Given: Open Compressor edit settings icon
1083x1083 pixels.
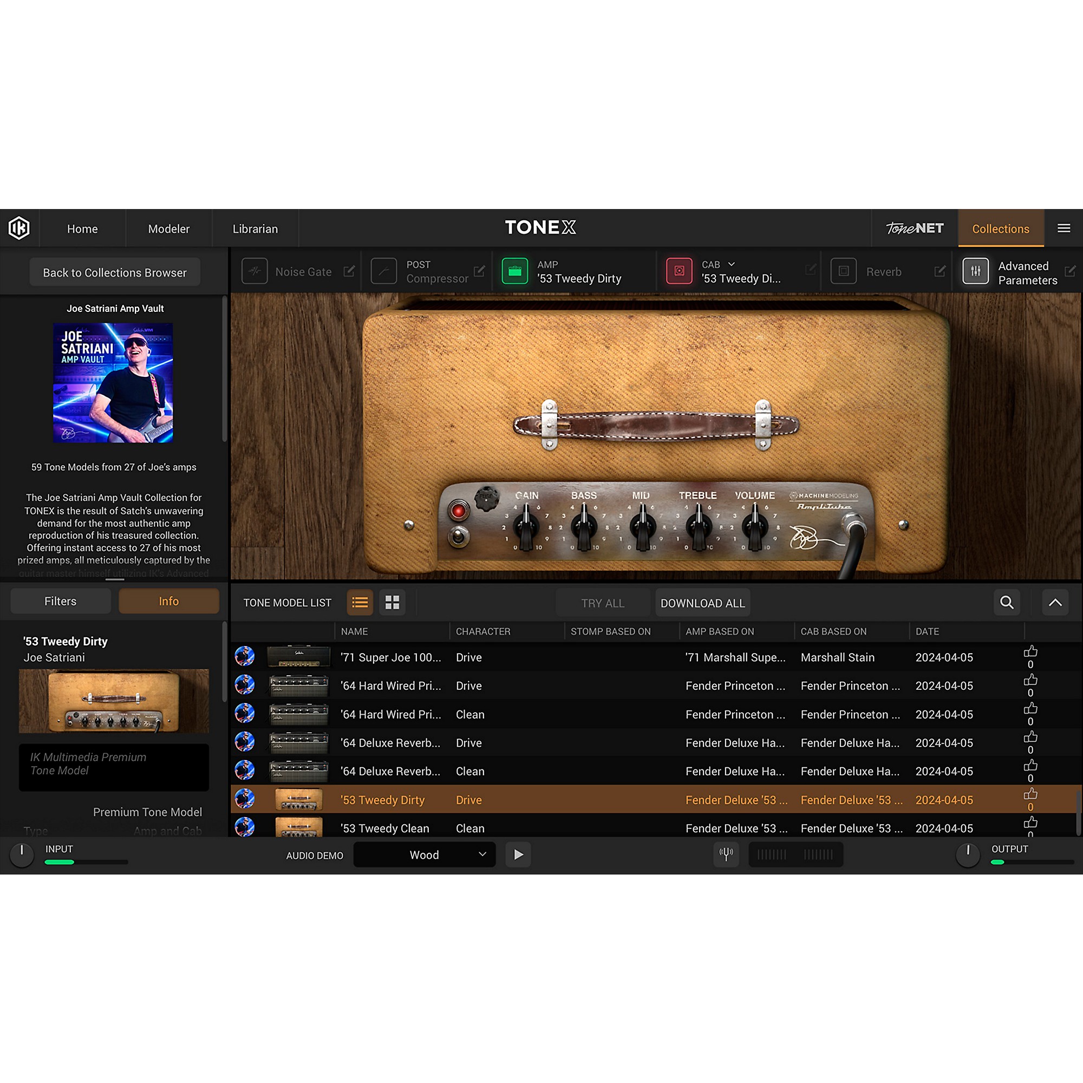Looking at the screenshot, I should click(479, 271).
